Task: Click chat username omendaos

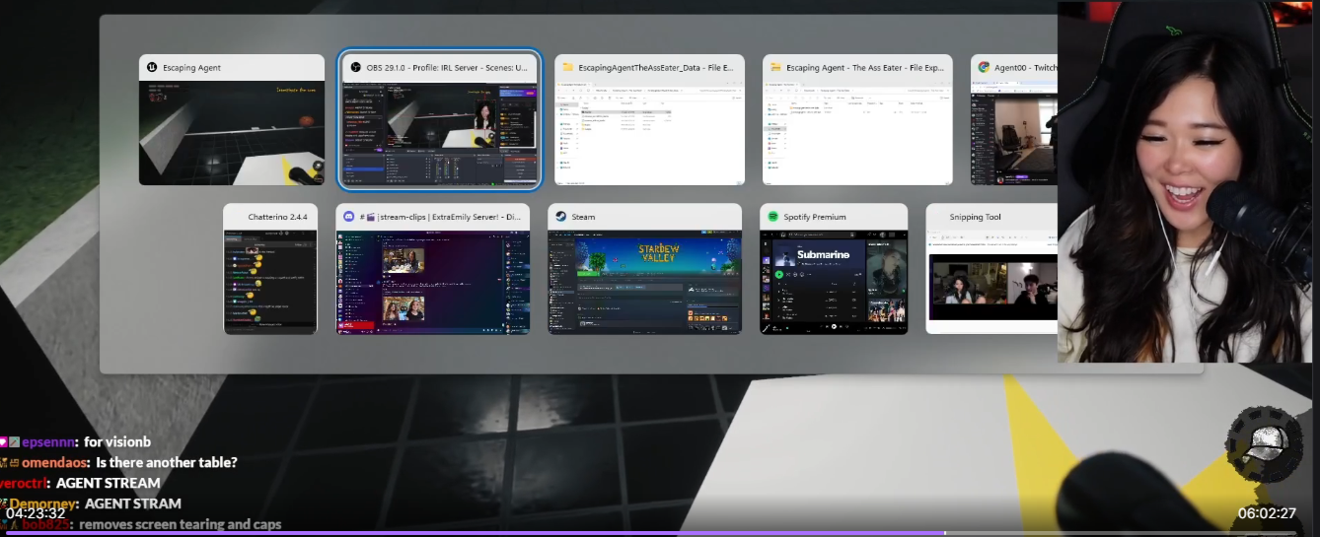Action: [x=53, y=462]
